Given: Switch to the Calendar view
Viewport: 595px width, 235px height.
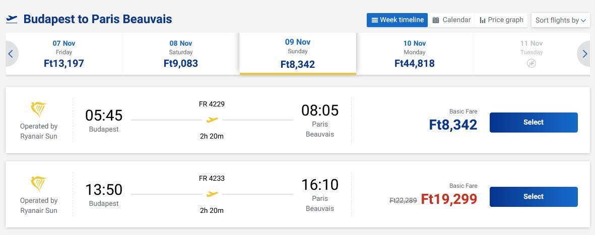Looking at the screenshot, I should pyautogui.click(x=451, y=20).
